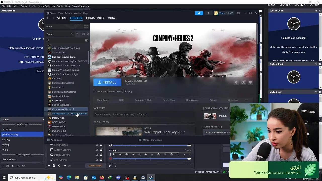The height and width of the screenshot is (181, 322).
Task: Toggle visibility of Display Capture source
Action: (x=97, y=155)
